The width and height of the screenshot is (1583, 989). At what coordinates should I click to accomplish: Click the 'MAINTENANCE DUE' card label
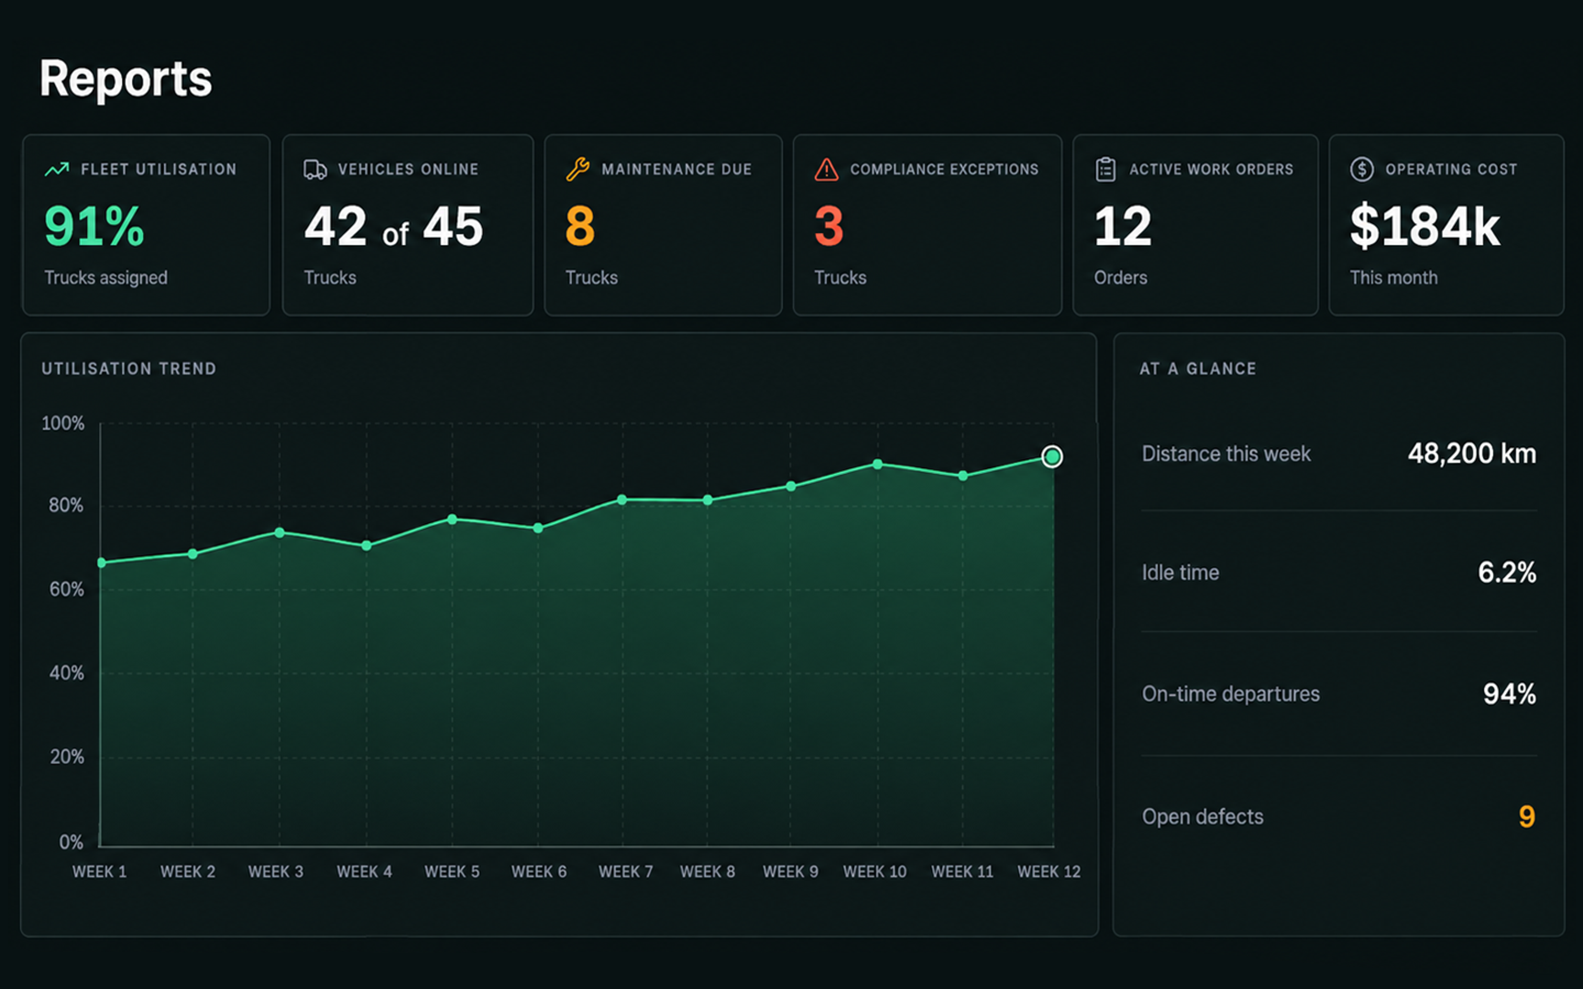pyautogui.click(x=676, y=169)
